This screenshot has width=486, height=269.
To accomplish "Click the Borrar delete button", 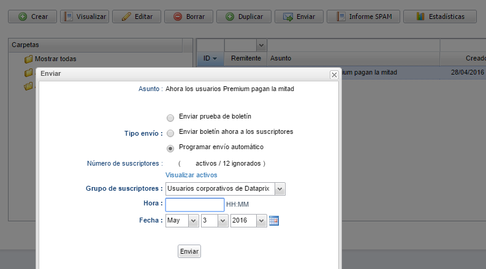I will click(189, 17).
